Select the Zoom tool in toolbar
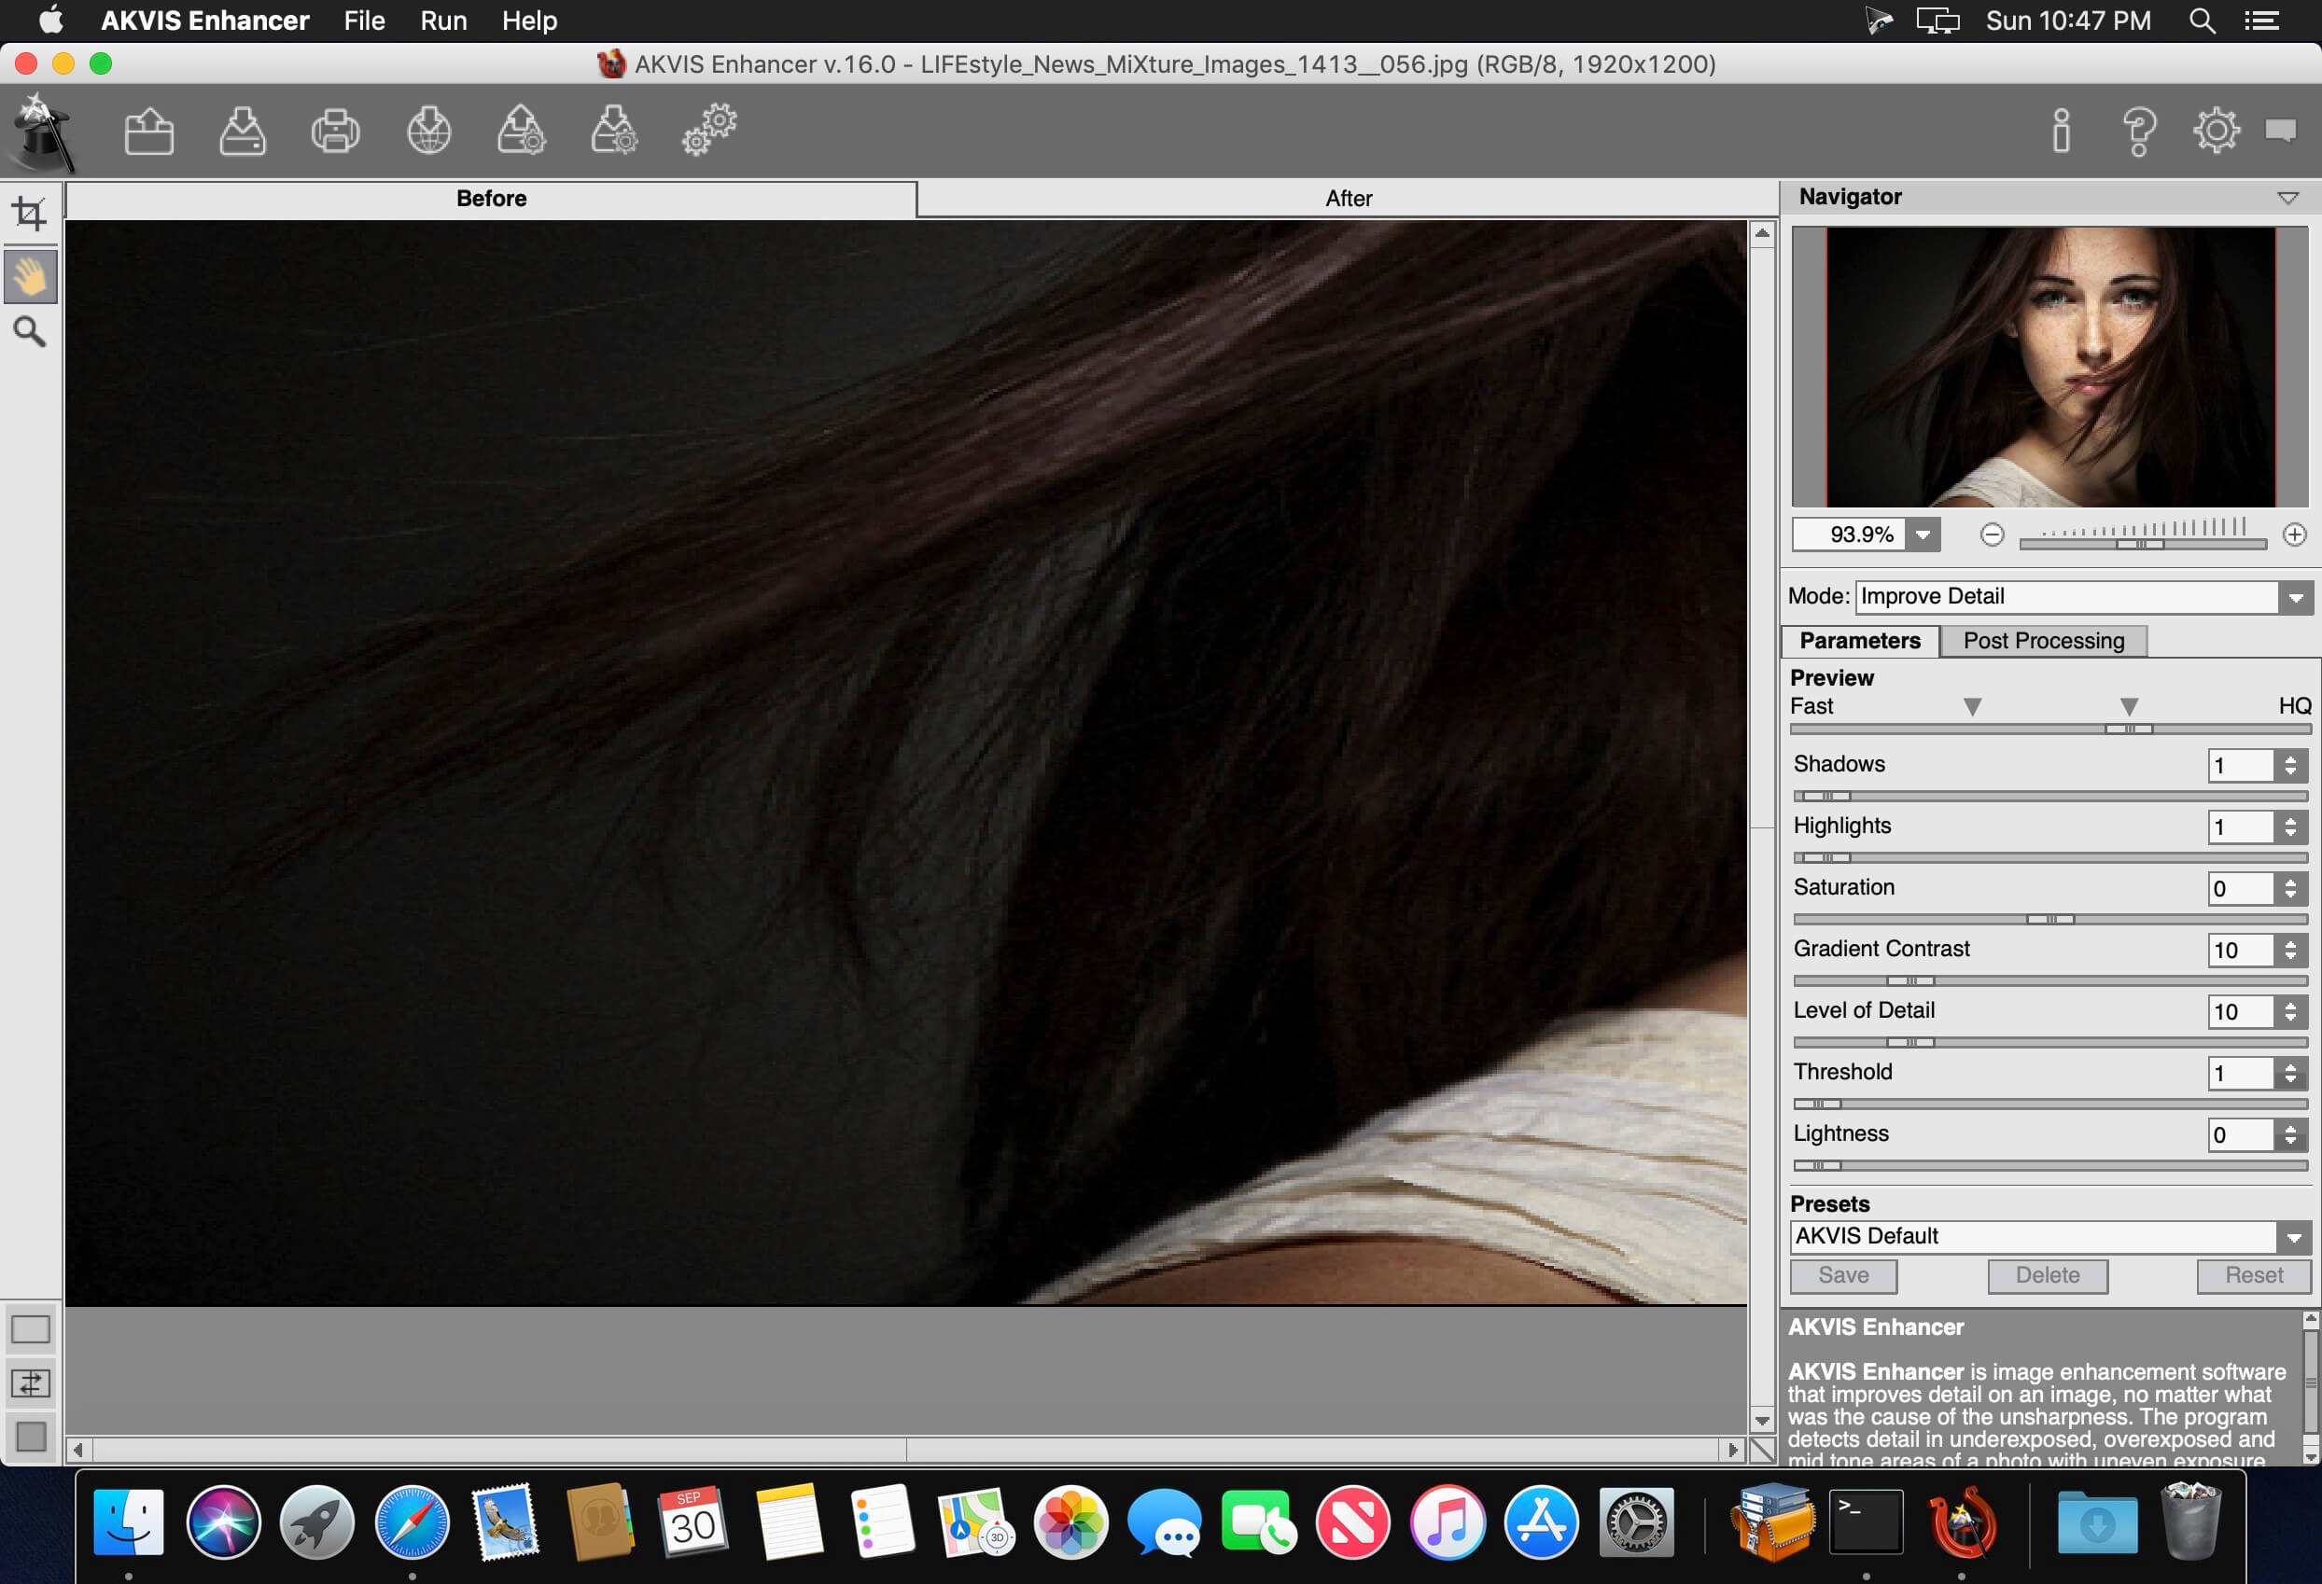Image resolution: width=2322 pixels, height=1584 pixels. point(30,331)
